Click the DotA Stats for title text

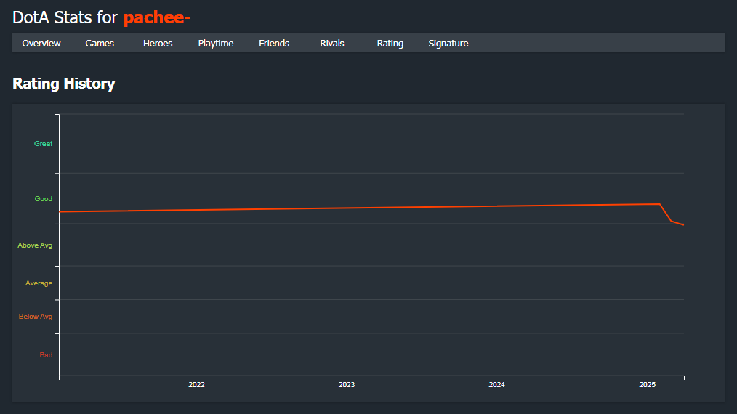click(x=65, y=17)
